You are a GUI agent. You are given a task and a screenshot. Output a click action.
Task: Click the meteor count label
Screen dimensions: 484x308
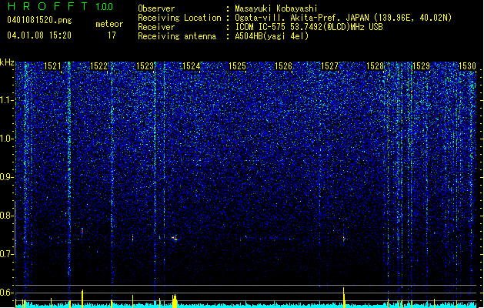click(x=109, y=24)
